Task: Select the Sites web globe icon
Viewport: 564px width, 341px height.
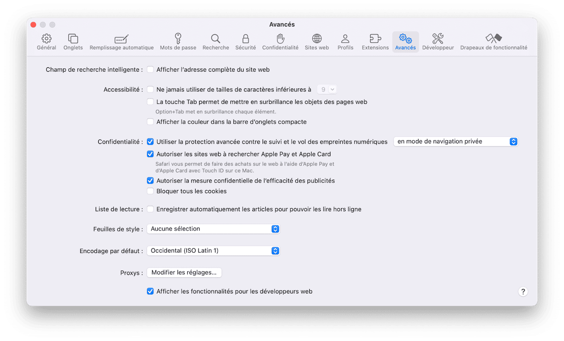Action: [x=317, y=39]
